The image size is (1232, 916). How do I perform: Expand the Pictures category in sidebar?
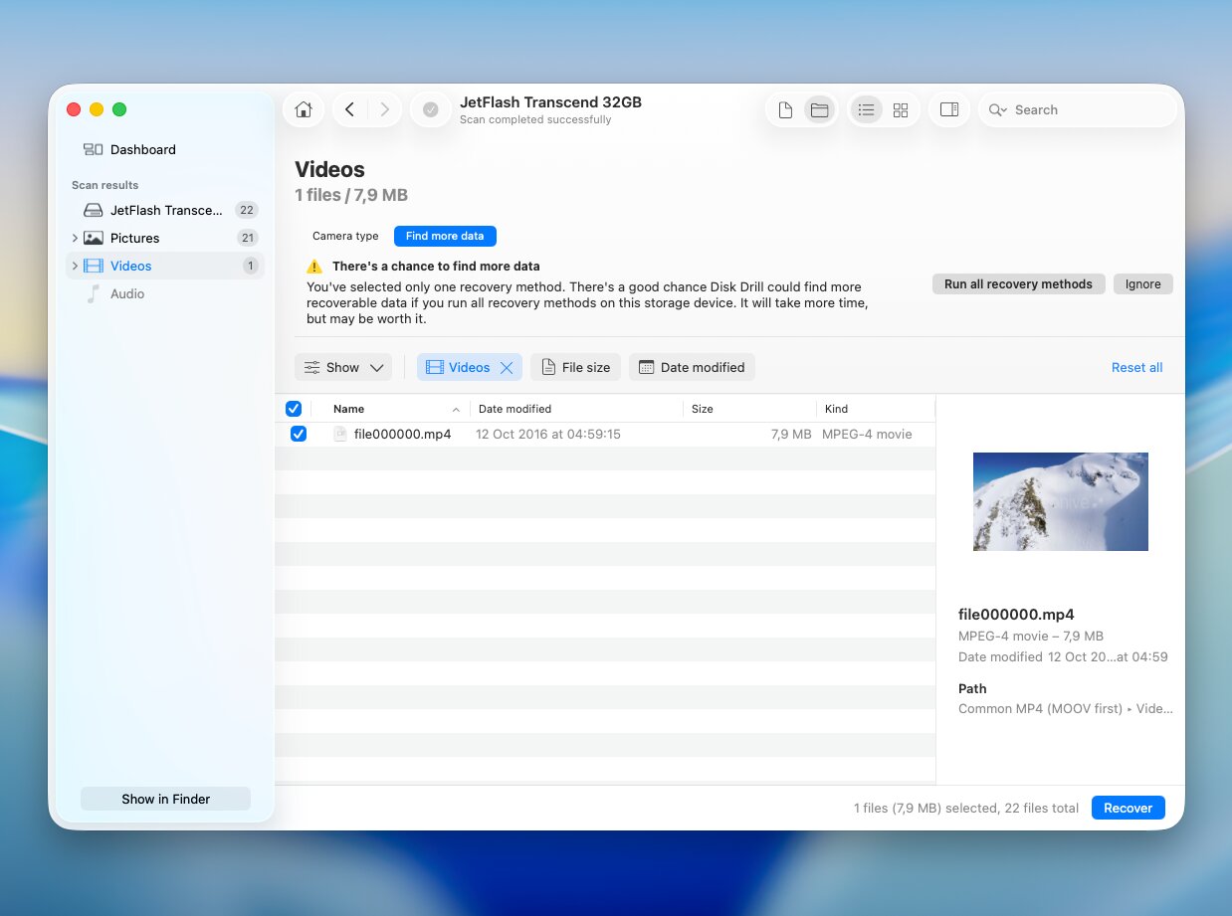(x=75, y=238)
